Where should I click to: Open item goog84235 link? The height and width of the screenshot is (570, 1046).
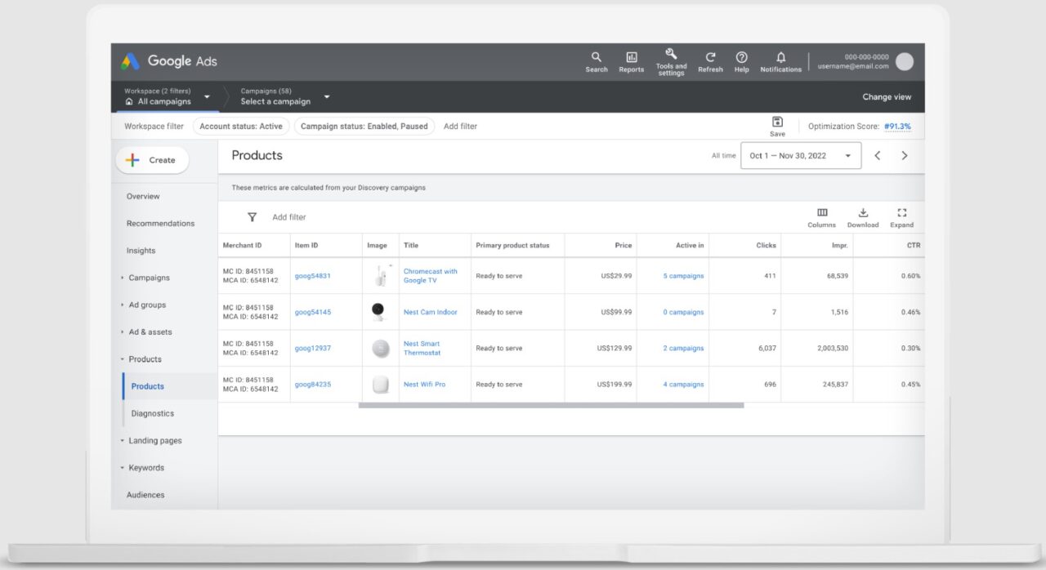[313, 385]
